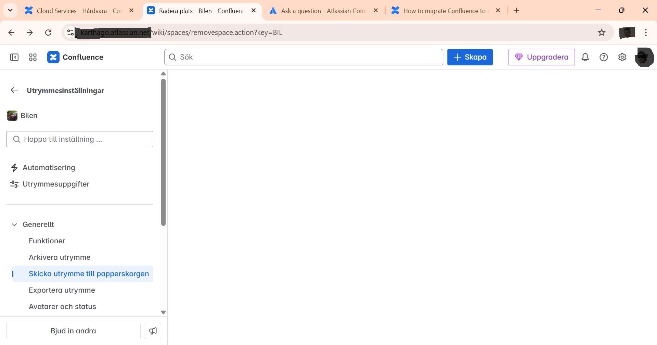Open the user profile avatar in Confluence header

tap(644, 57)
